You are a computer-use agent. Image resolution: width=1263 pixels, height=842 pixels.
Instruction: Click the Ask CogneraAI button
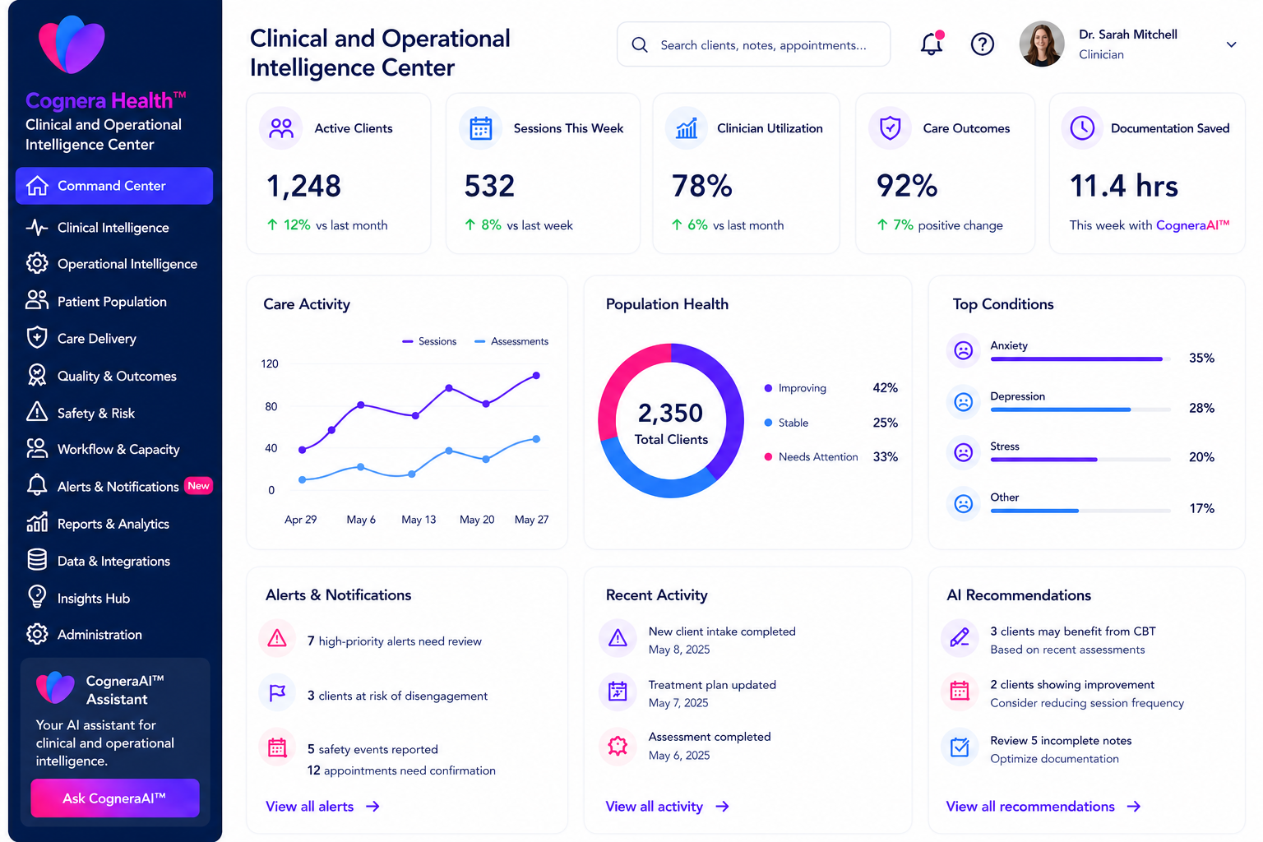115,798
